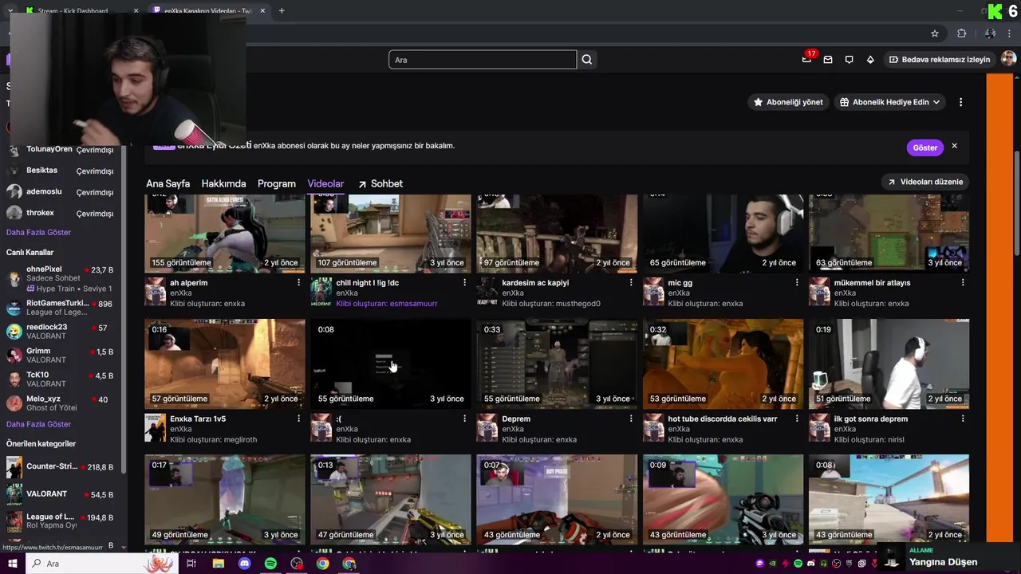The width and height of the screenshot is (1021, 574).
Task: Open the Chrome profile avatar
Action: [990, 33]
